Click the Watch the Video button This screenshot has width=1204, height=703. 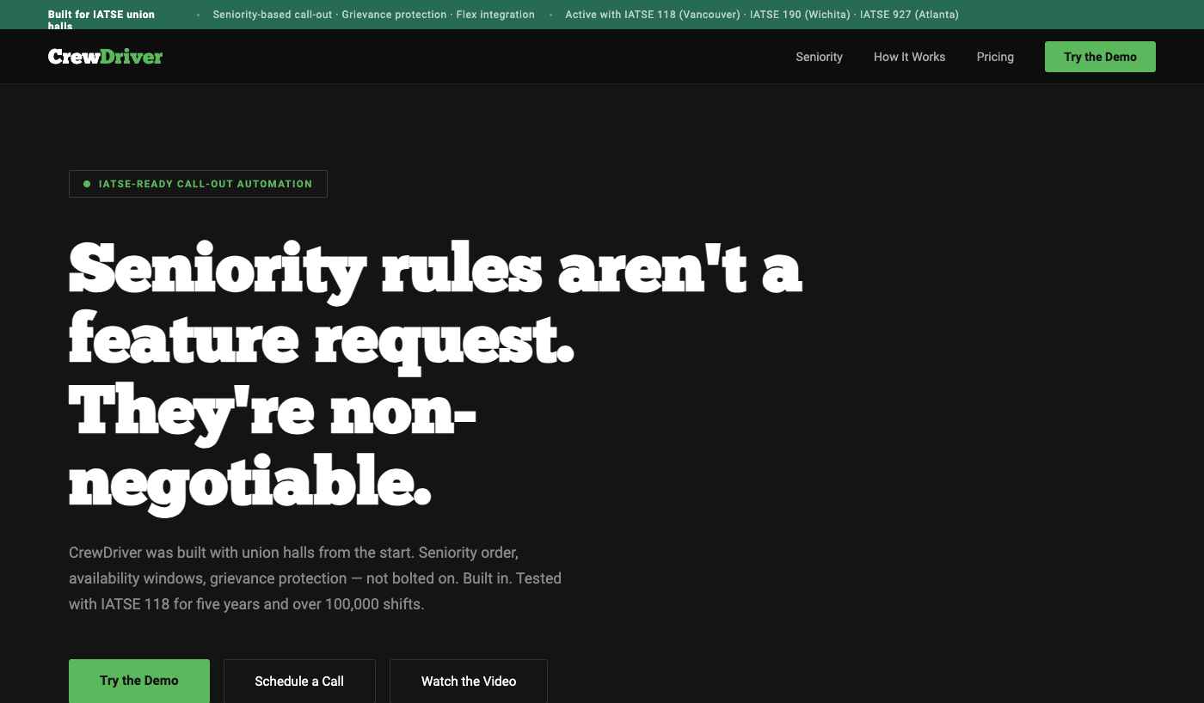(469, 681)
